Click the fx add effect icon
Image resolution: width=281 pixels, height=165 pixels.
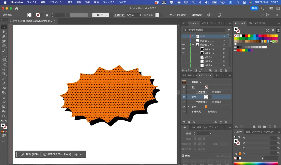pyautogui.click(x=194, y=122)
